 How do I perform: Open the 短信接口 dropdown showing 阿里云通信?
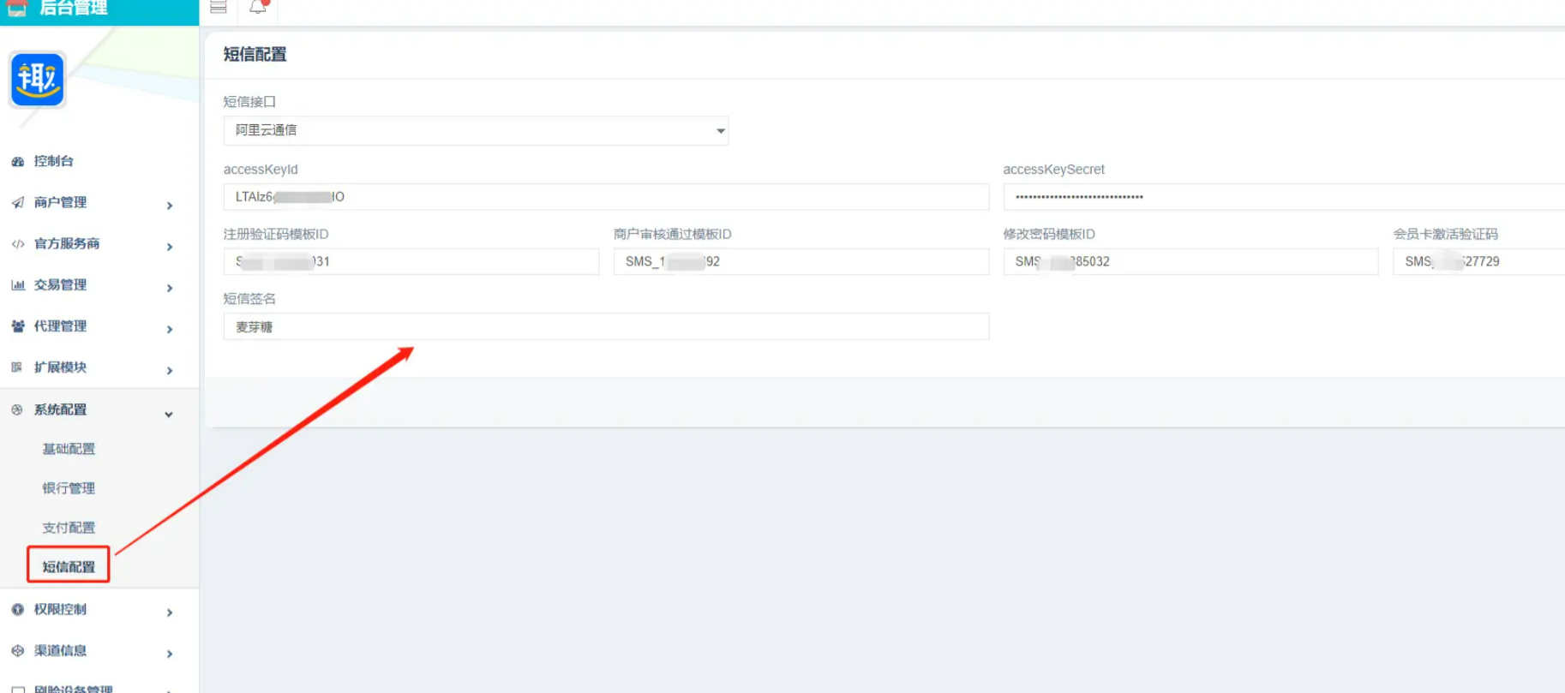[476, 130]
